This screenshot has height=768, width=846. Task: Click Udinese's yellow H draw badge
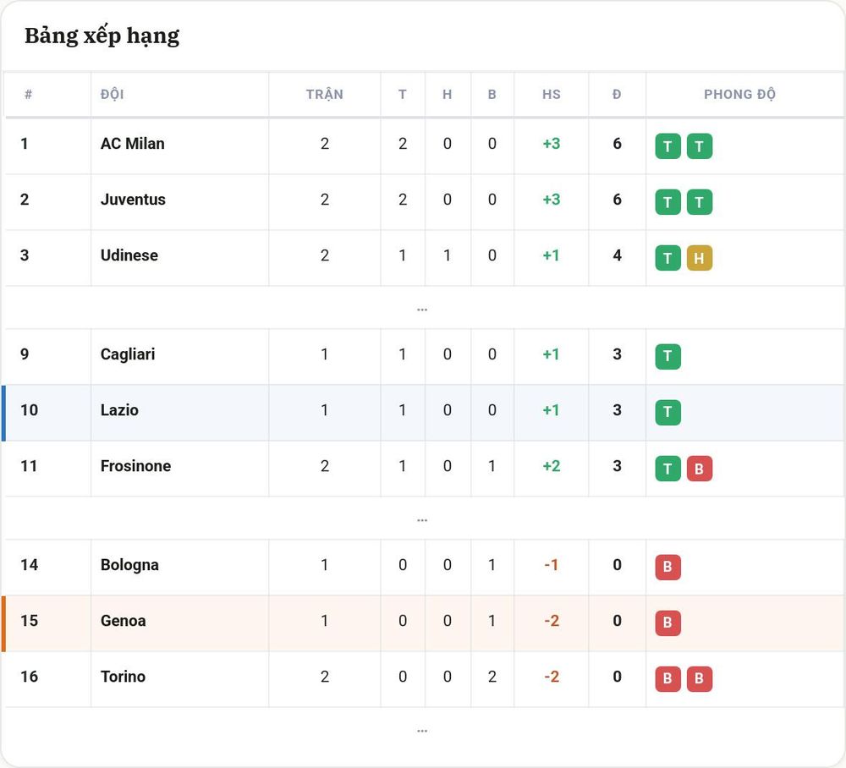(x=700, y=258)
